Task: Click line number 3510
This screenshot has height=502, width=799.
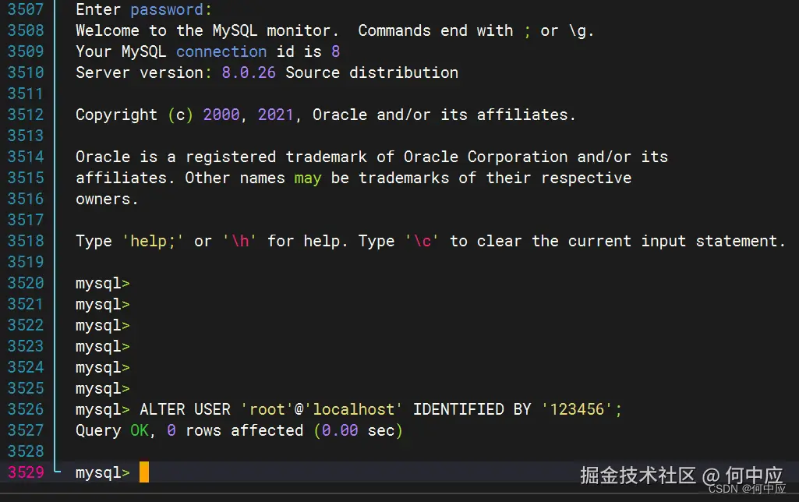Action: point(26,72)
